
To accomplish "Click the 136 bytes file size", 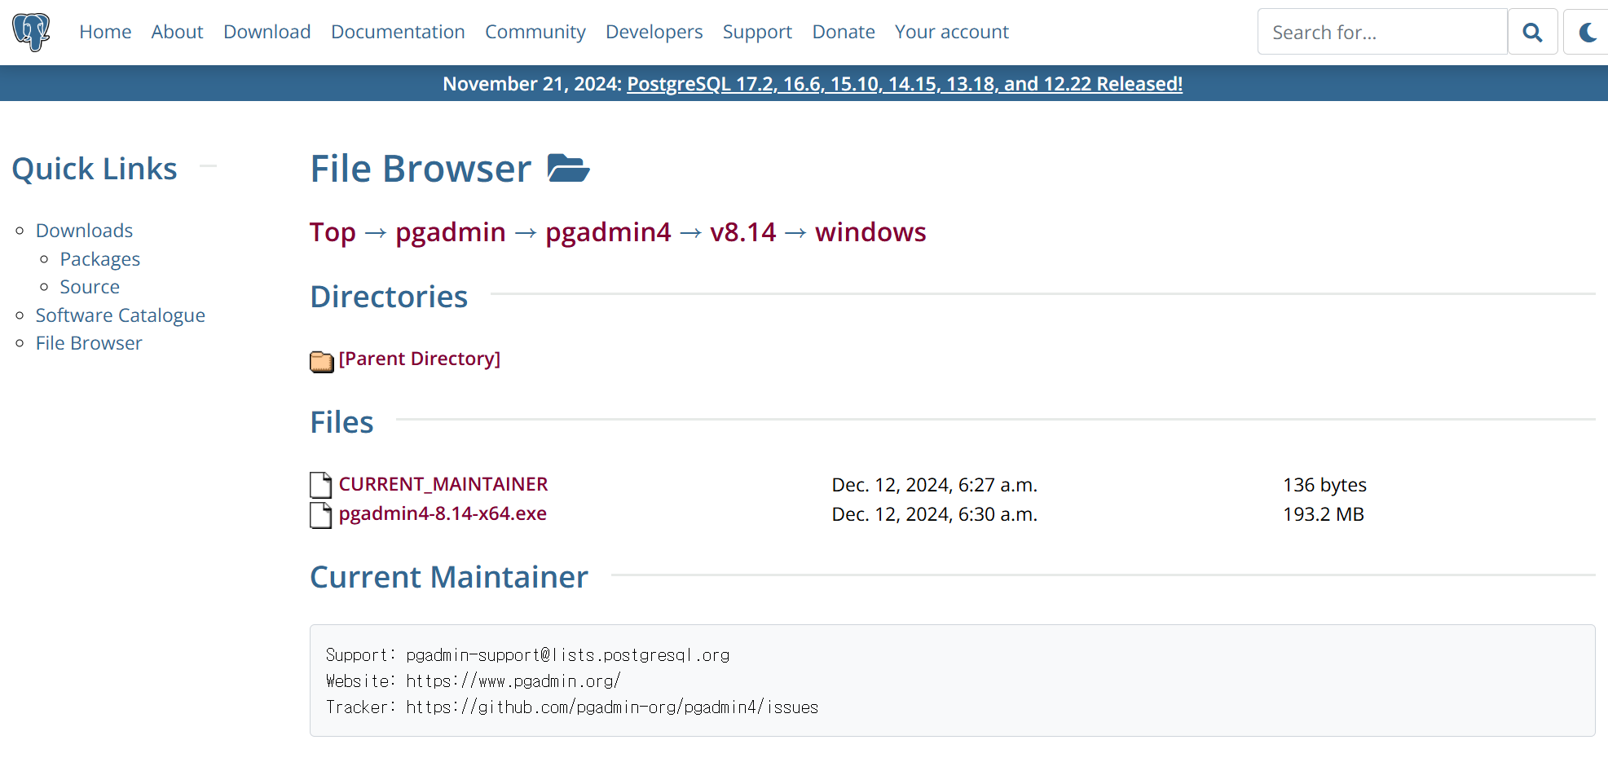I will [x=1324, y=485].
